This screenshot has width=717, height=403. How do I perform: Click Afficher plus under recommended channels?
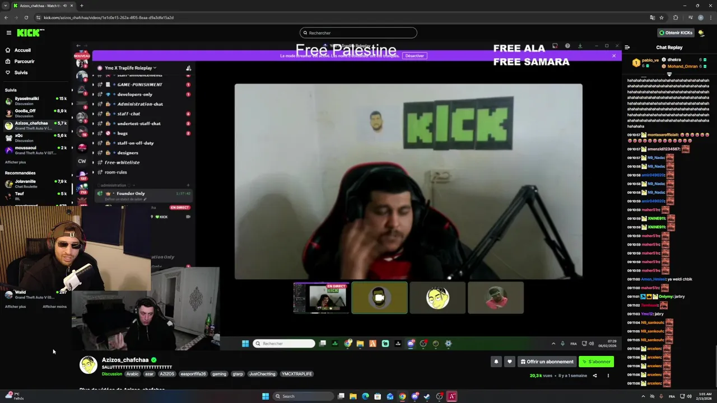pyautogui.click(x=15, y=307)
